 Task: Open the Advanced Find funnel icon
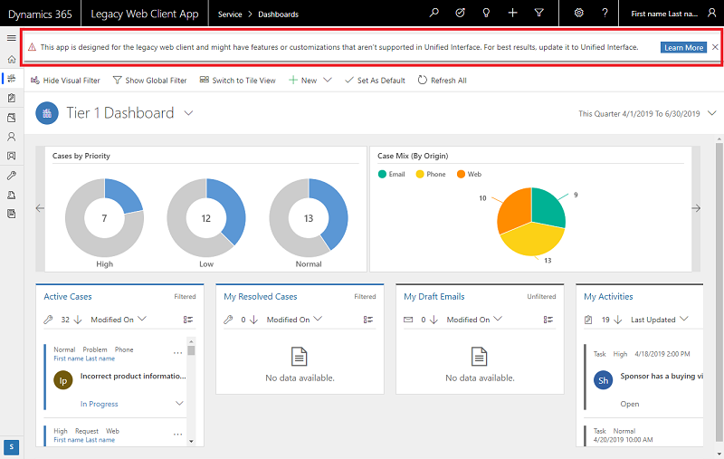pyautogui.click(x=539, y=14)
